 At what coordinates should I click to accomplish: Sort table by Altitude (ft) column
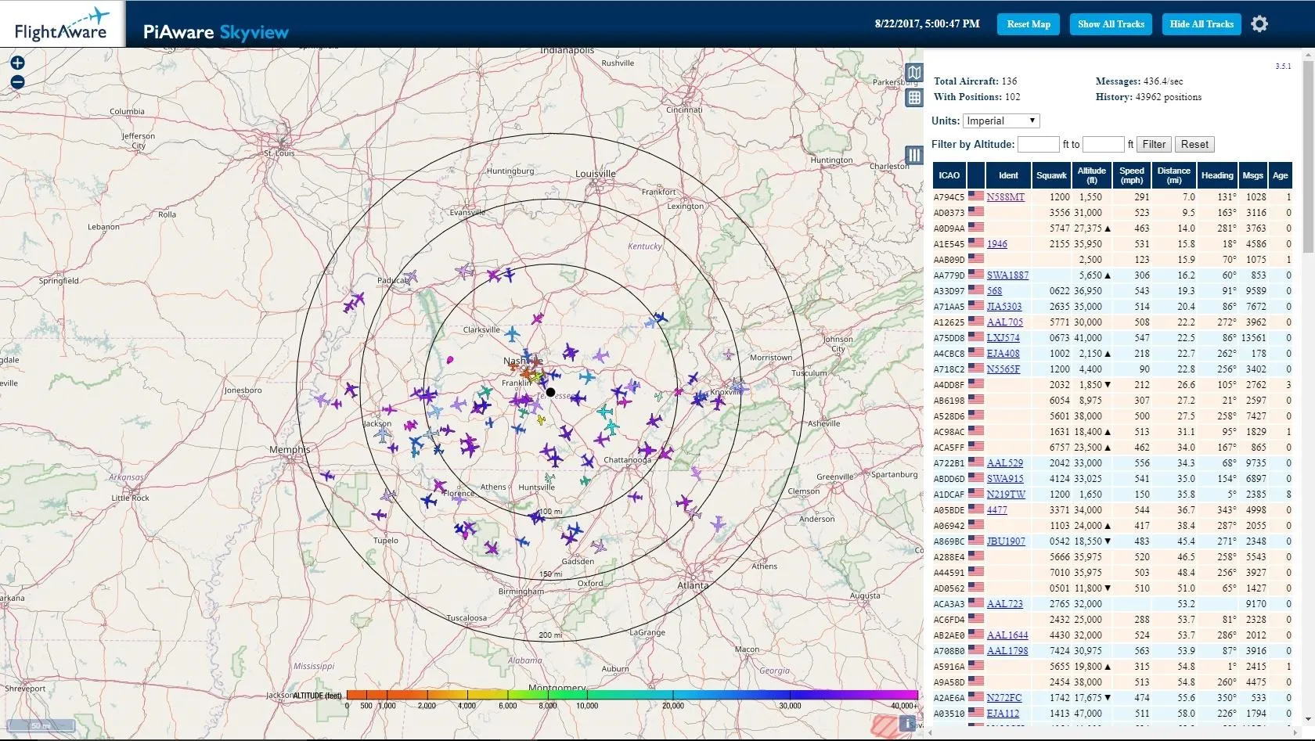(x=1091, y=175)
